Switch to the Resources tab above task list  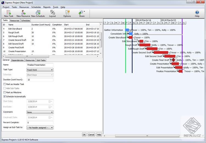pos(15,21)
